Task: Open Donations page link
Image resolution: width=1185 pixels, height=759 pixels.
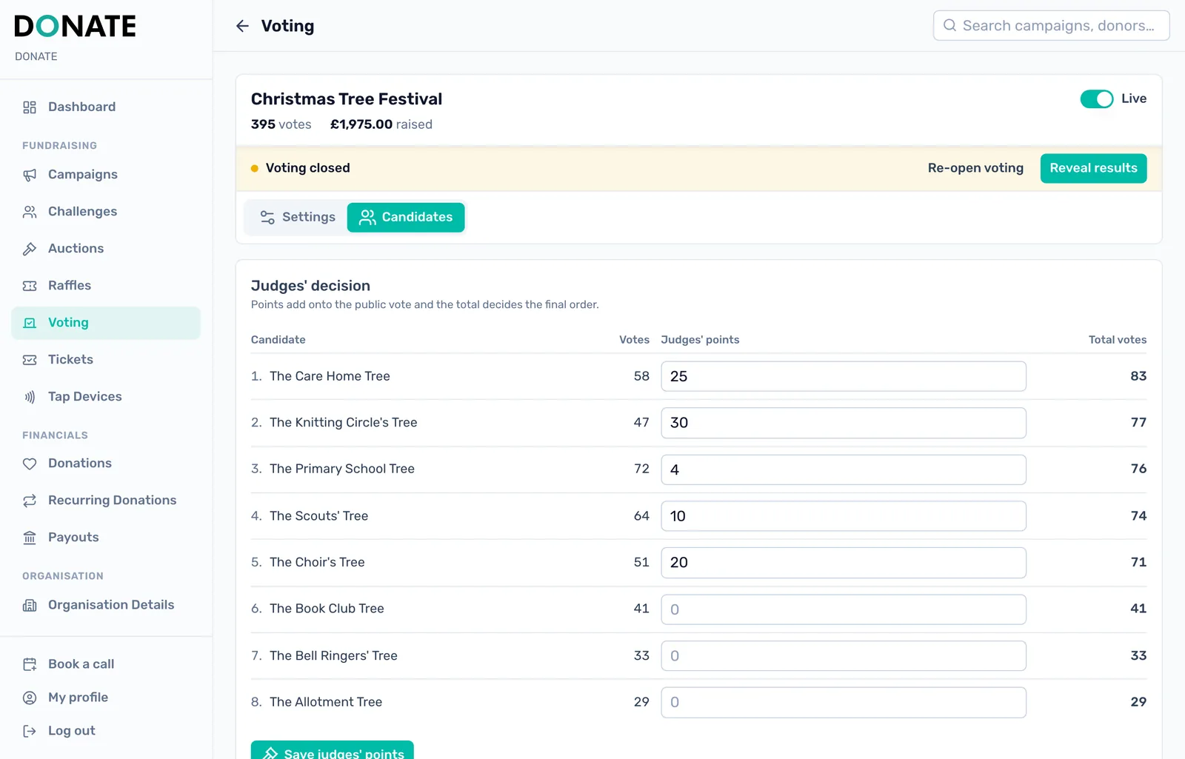Action: pyautogui.click(x=106, y=464)
